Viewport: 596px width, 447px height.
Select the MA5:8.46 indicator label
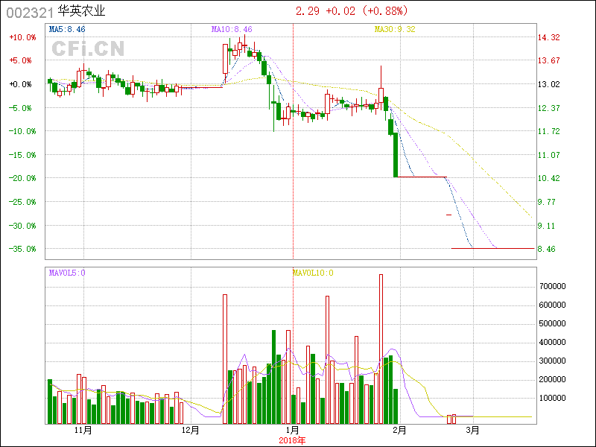click(67, 29)
